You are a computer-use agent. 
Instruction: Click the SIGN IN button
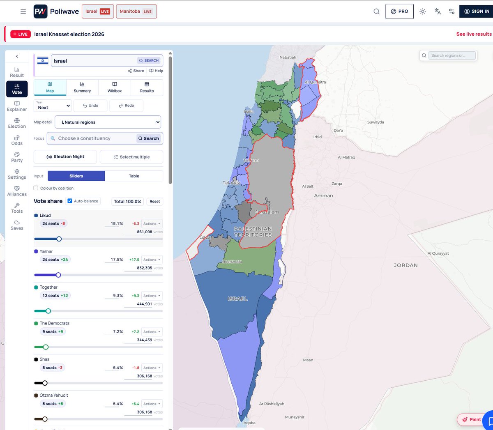[x=477, y=11]
